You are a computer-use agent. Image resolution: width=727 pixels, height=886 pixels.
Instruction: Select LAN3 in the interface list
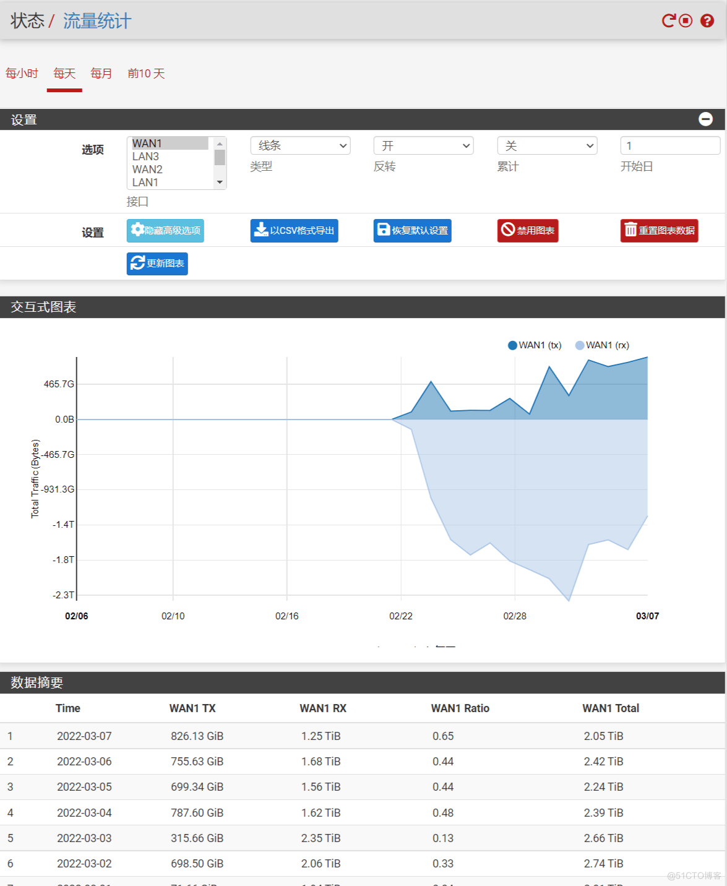tap(170, 157)
